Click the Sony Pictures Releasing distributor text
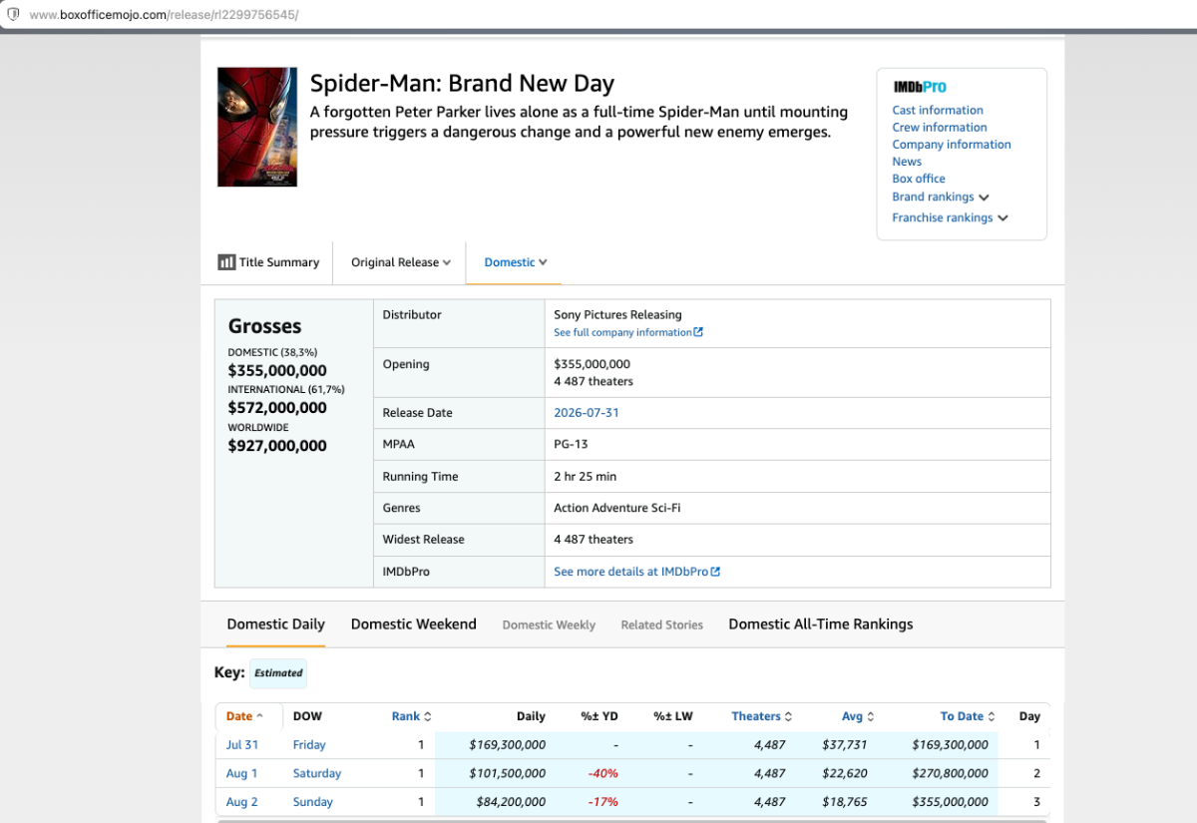1197x823 pixels. click(x=618, y=315)
